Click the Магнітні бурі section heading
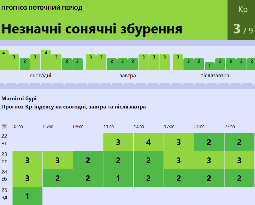The image size is (255, 205). [x=19, y=98]
